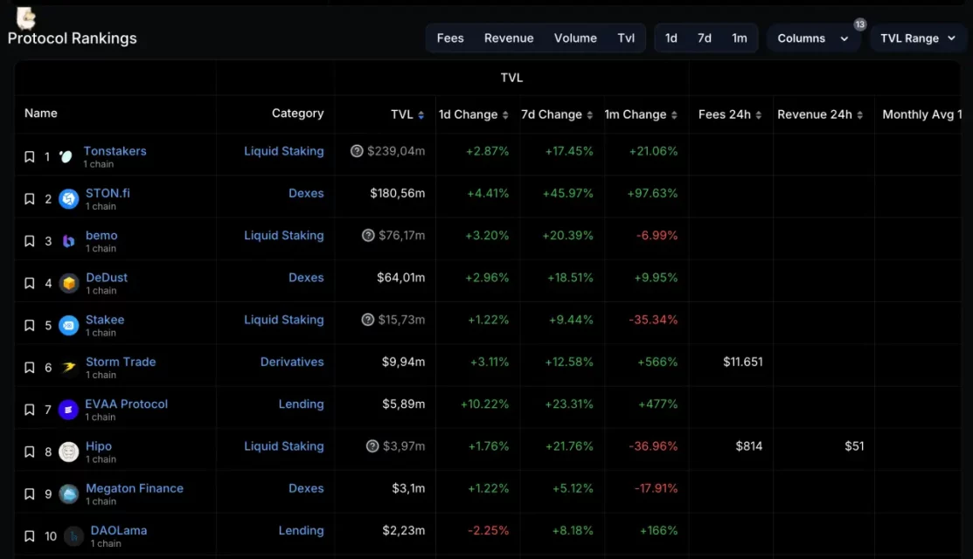Open the Tonstakers protocol link
The height and width of the screenshot is (559, 973).
pyautogui.click(x=115, y=150)
